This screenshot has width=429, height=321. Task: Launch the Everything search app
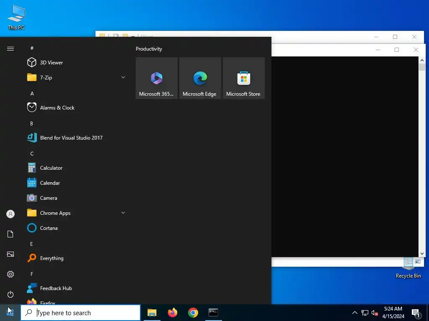click(x=77, y=258)
